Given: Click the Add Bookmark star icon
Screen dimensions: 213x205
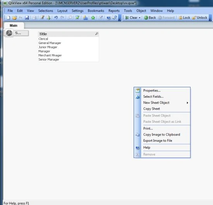Looking at the screenshot, I should coord(93,18).
